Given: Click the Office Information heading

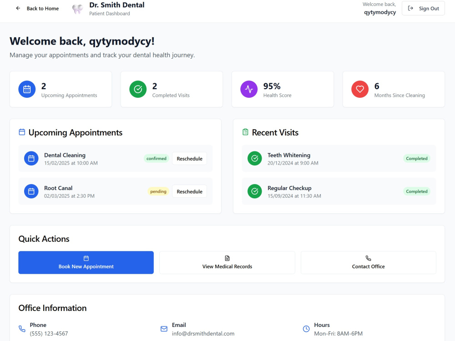Looking at the screenshot, I should (52, 308).
